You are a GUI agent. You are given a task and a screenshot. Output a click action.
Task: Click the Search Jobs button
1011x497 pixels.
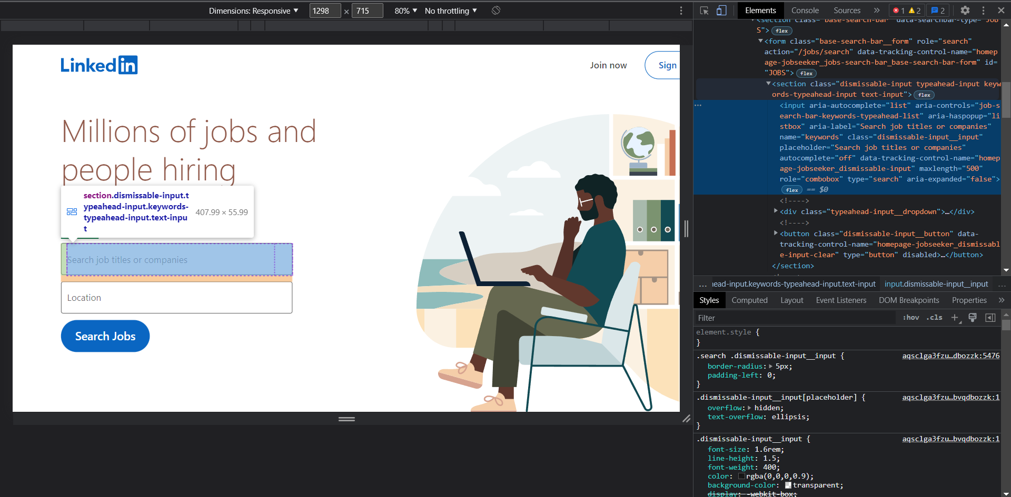click(x=105, y=336)
